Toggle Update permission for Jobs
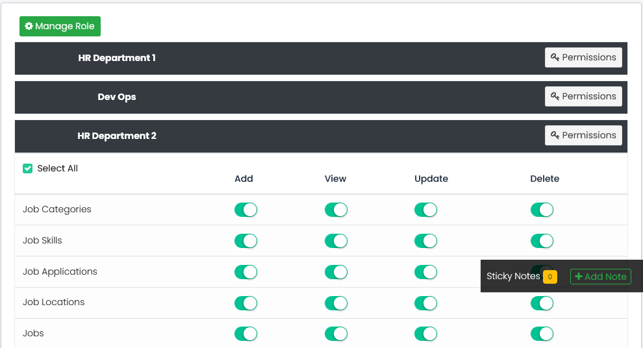643x348 pixels. point(425,334)
